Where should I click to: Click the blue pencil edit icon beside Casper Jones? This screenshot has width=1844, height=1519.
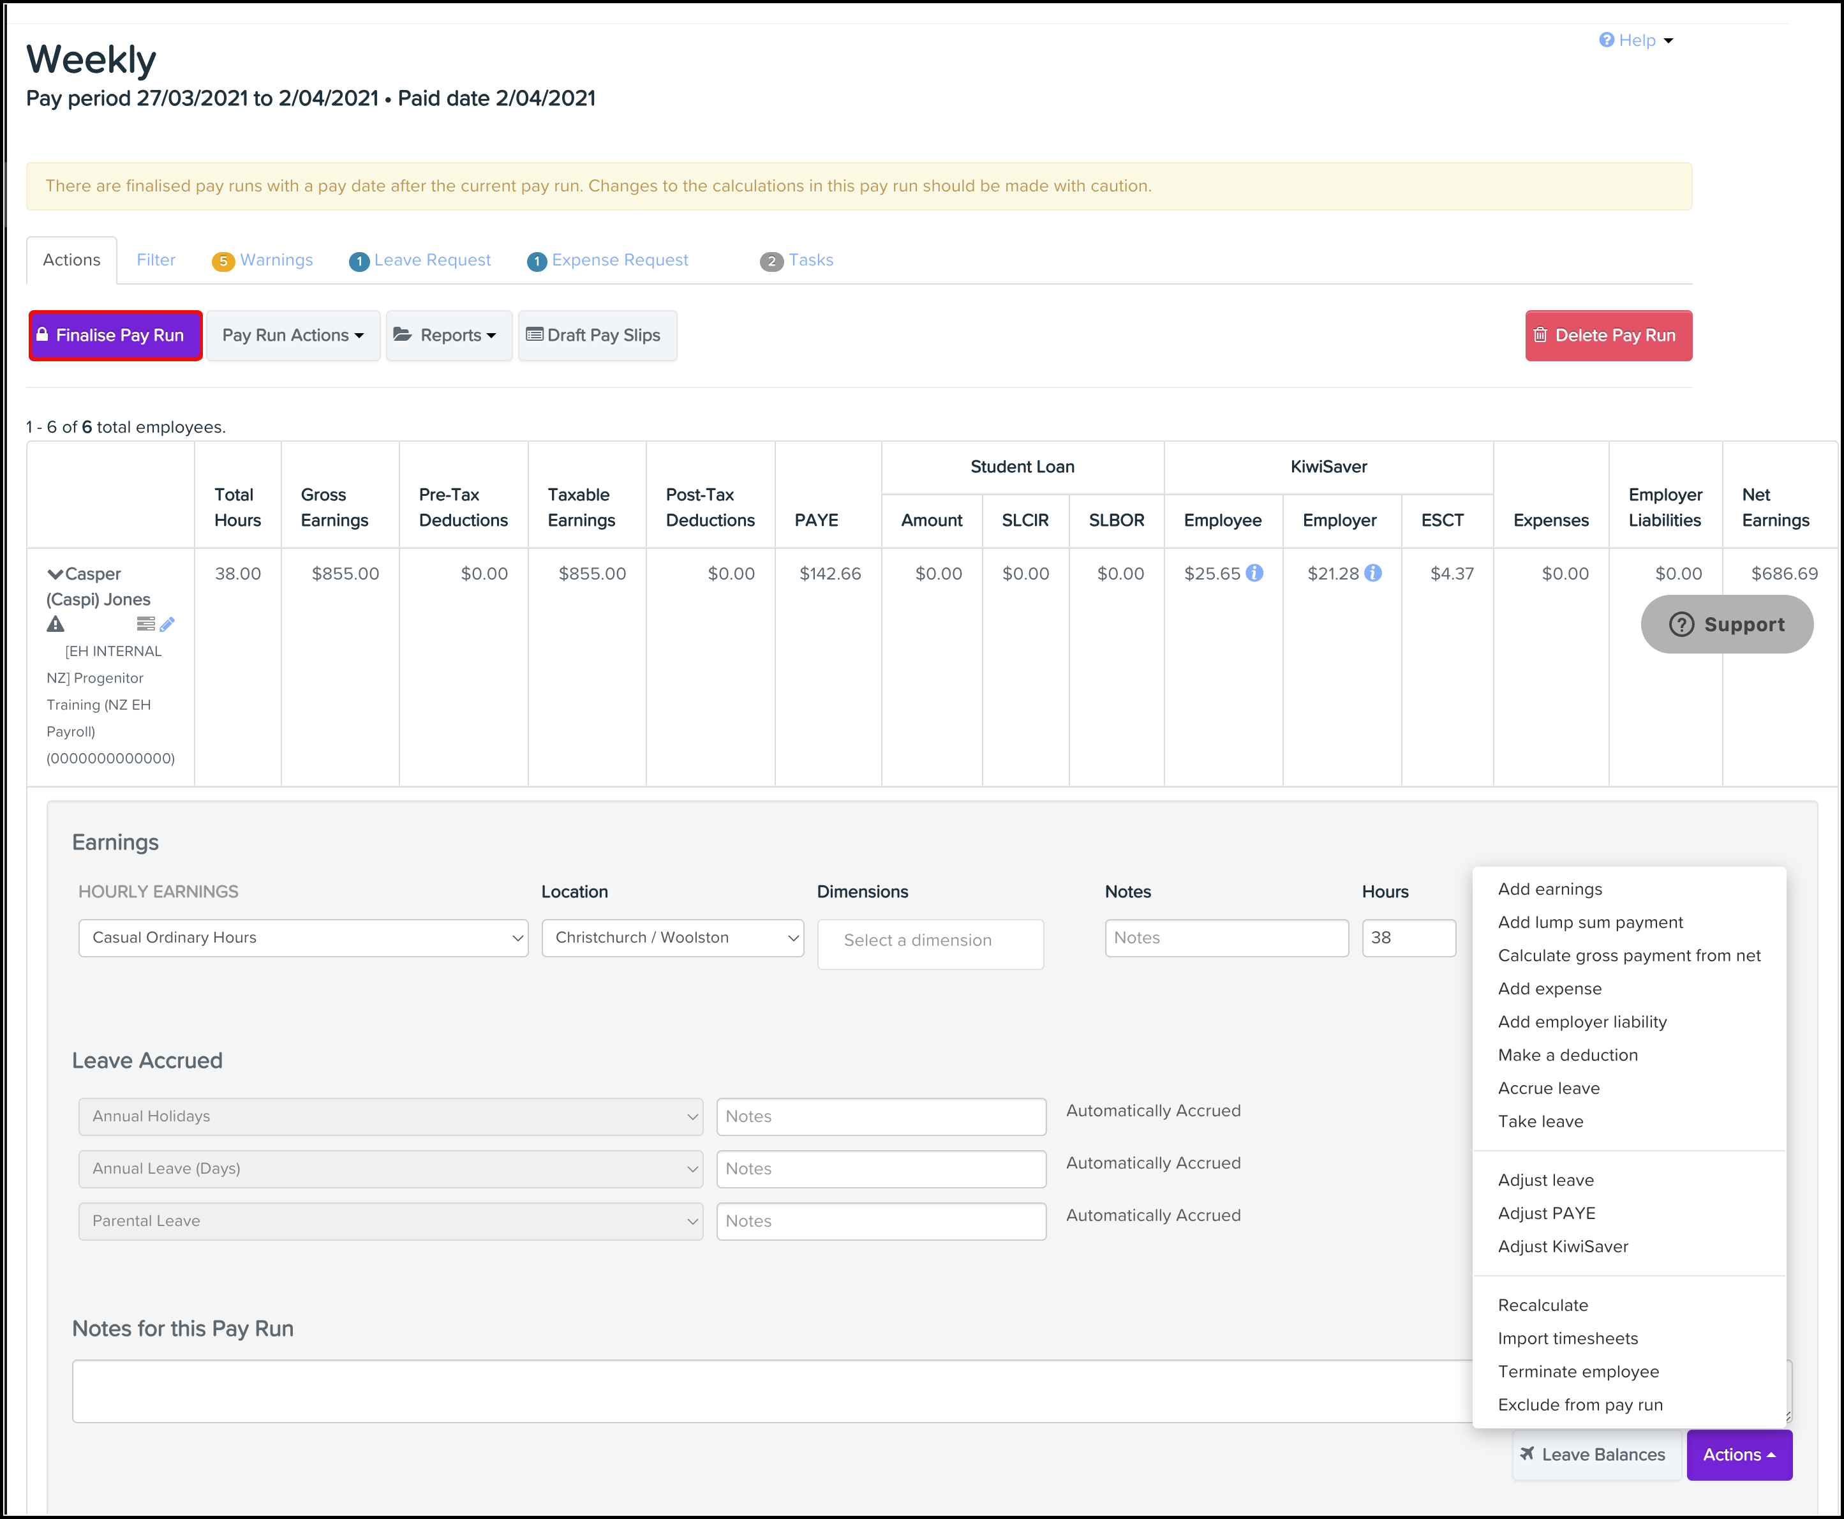tap(167, 625)
